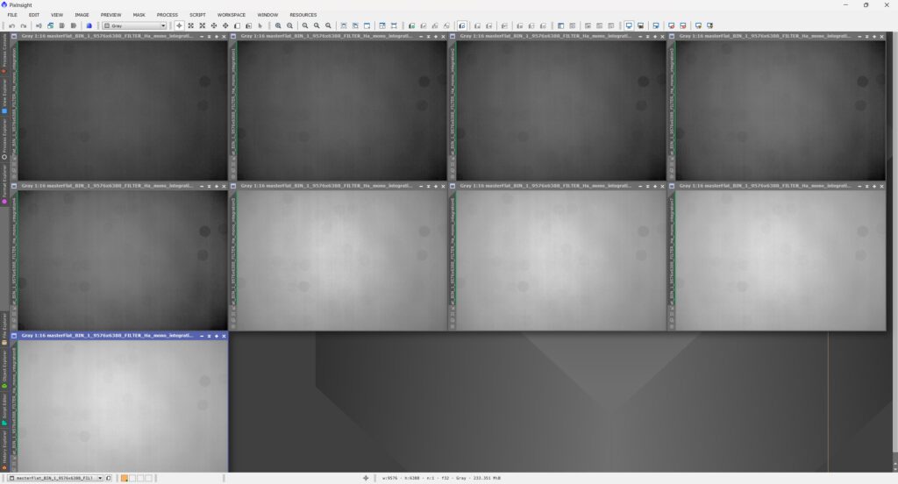Click the window icon of the active blue-titled window
Screen dimensions: 898x484
(14, 336)
